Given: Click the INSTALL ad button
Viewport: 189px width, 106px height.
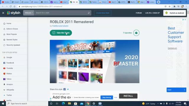Looking at the screenshot, I should tap(128, 96).
